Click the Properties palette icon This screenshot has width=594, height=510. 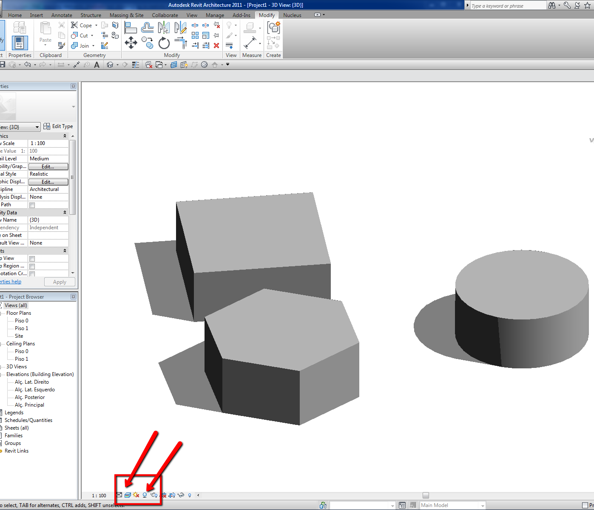pos(20,43)
